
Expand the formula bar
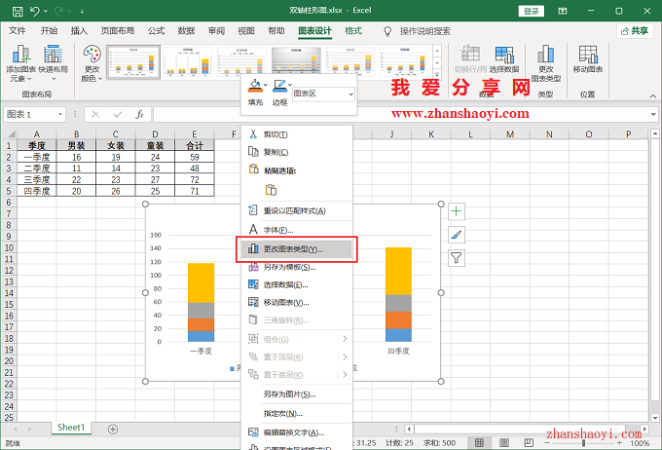click(653, 114)
